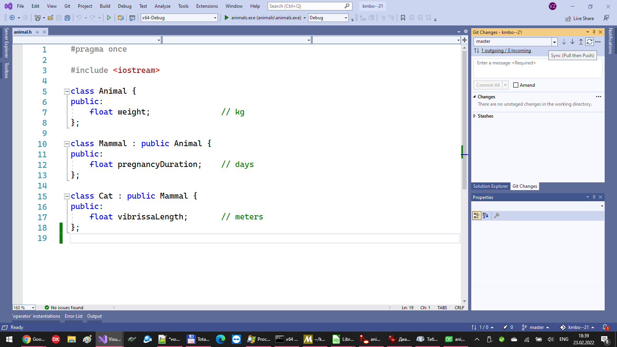The image size is (617, 347).
Task: Collapse the Cat class fold marker
Action: click(66, 196)
